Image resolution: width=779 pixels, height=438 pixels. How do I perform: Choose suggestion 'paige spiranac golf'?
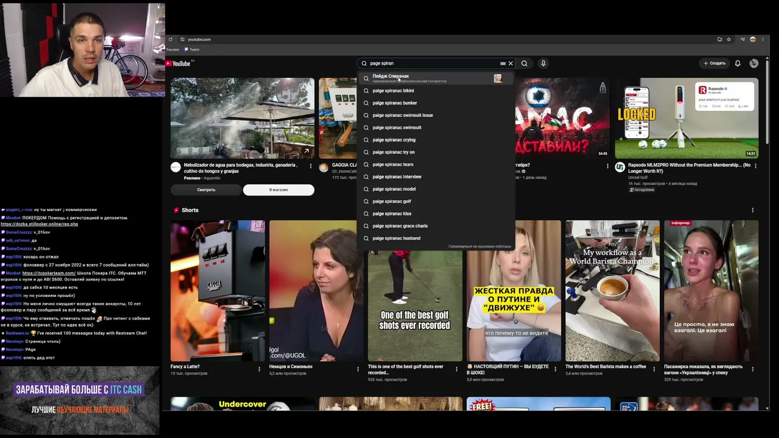[x=435, y=201]
